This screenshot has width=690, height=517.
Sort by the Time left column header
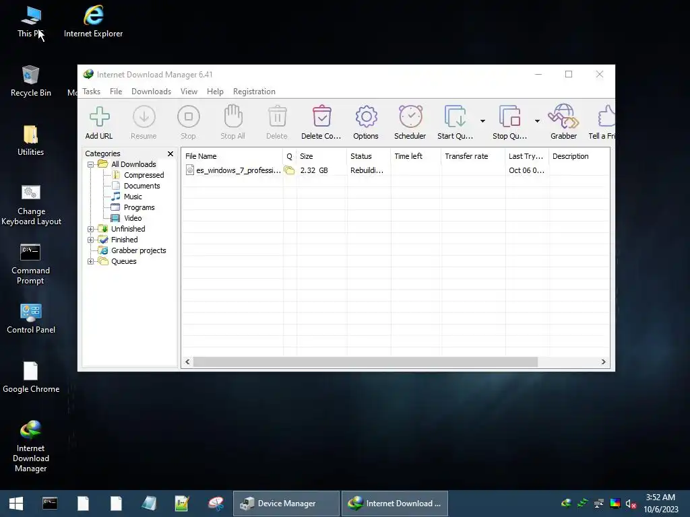416,156
